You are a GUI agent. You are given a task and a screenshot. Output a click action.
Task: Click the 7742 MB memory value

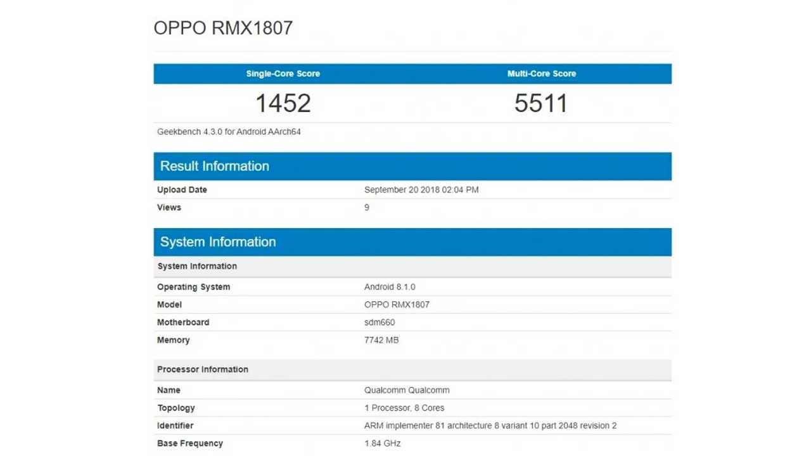(381, 340)
